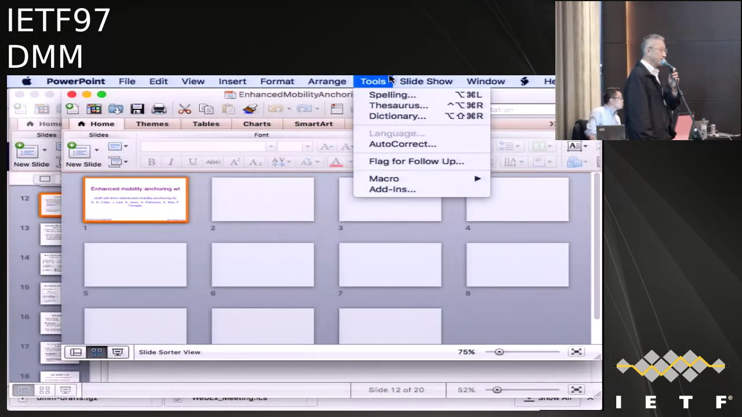This screenshot has height=417, width=742.
Task: Click New Slide icon in back window
Action: [x=27, y=151]
